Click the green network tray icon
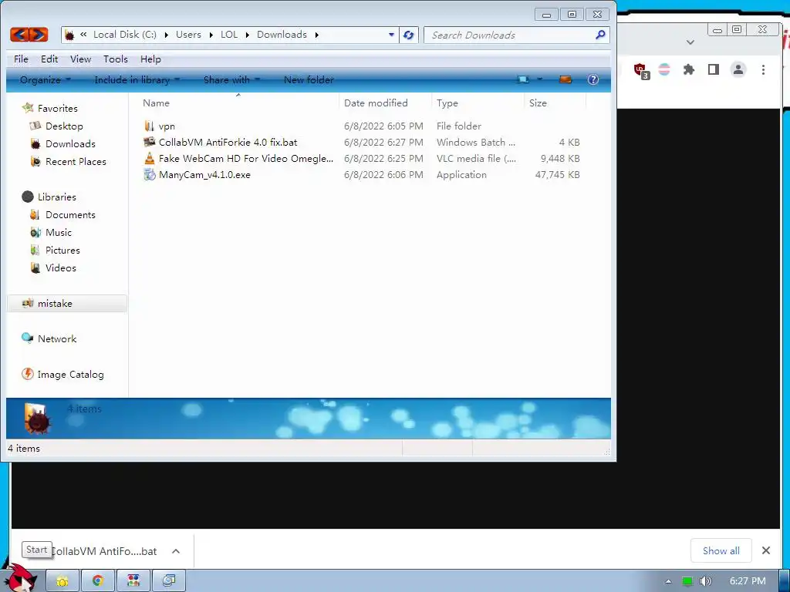Viewport: 790px width, 592px height. point(687,581)
